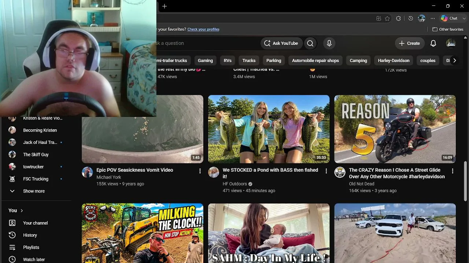Open the Other favorites folder
This screenshot has height=263, width=469.
click(x=448, y=29)
